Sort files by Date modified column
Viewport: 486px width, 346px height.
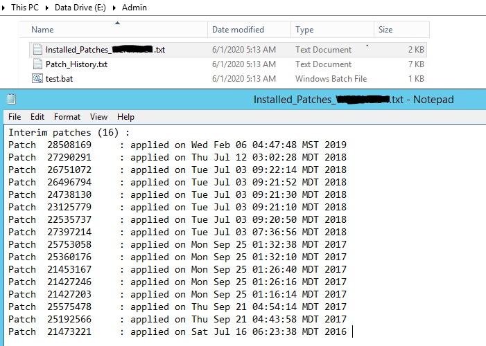pos(249,30)
